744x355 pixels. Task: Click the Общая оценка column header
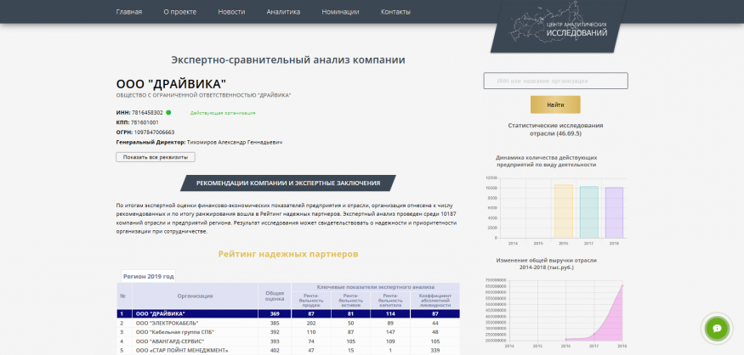[x=275, y=296]
